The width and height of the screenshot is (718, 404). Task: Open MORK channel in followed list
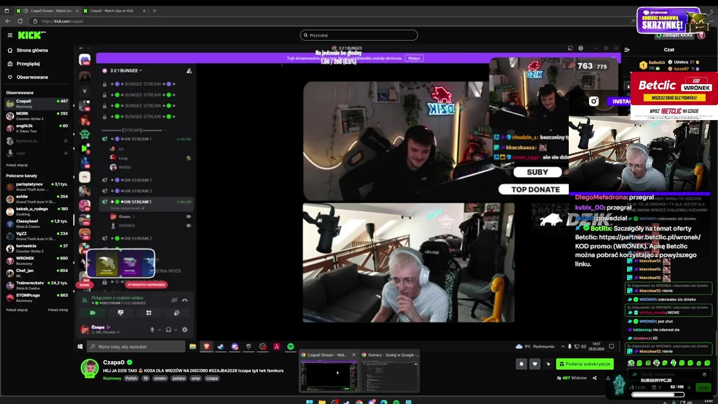36,116
